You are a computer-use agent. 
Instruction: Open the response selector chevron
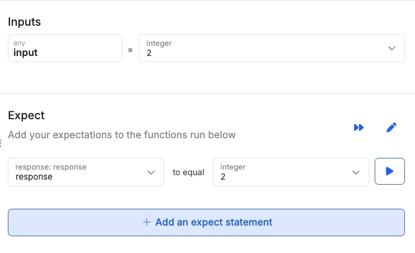click(x=151, y=172)
